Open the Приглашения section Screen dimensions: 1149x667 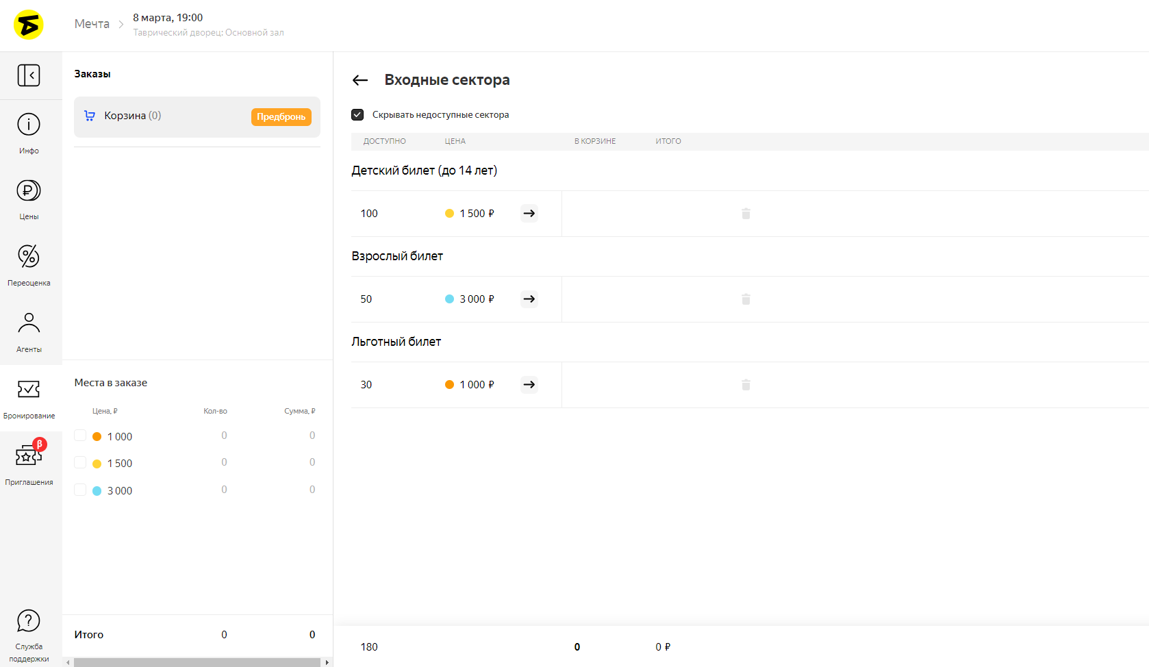pos(29,463)
